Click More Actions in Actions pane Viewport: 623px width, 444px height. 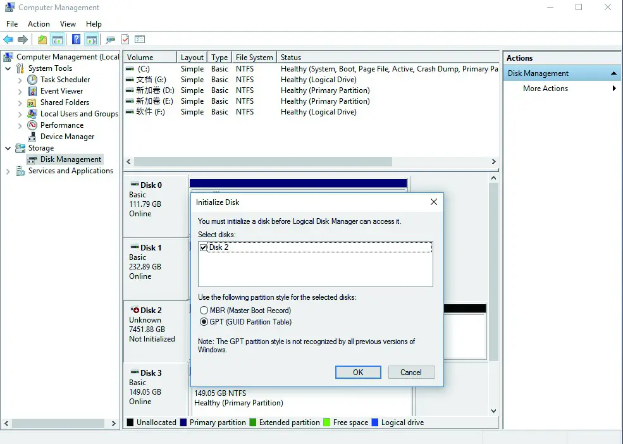pyautogui.click(x=545, y=89)
